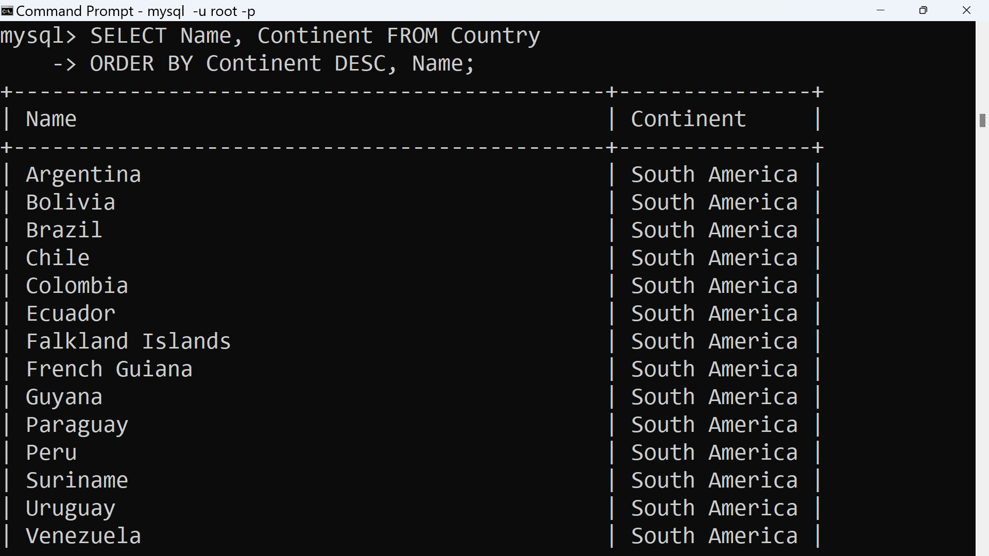
Task: Select the French Guiana row
Action: pyautogui.click(x=109, y=369)
